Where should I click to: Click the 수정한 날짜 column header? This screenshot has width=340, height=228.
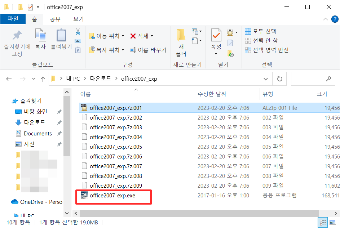coord(212,94)
